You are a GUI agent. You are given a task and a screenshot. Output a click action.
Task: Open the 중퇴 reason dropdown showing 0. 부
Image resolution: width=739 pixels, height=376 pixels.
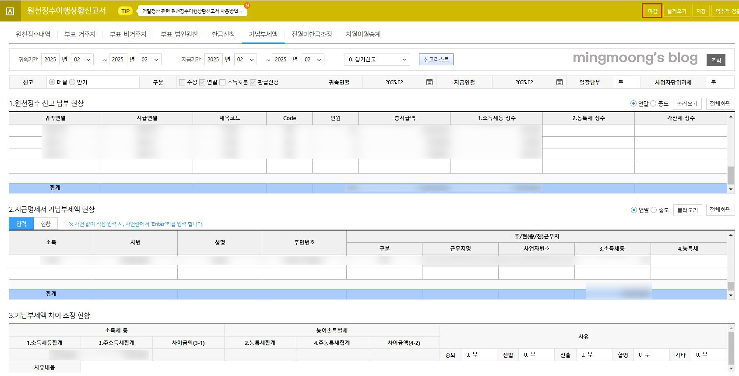479,355
